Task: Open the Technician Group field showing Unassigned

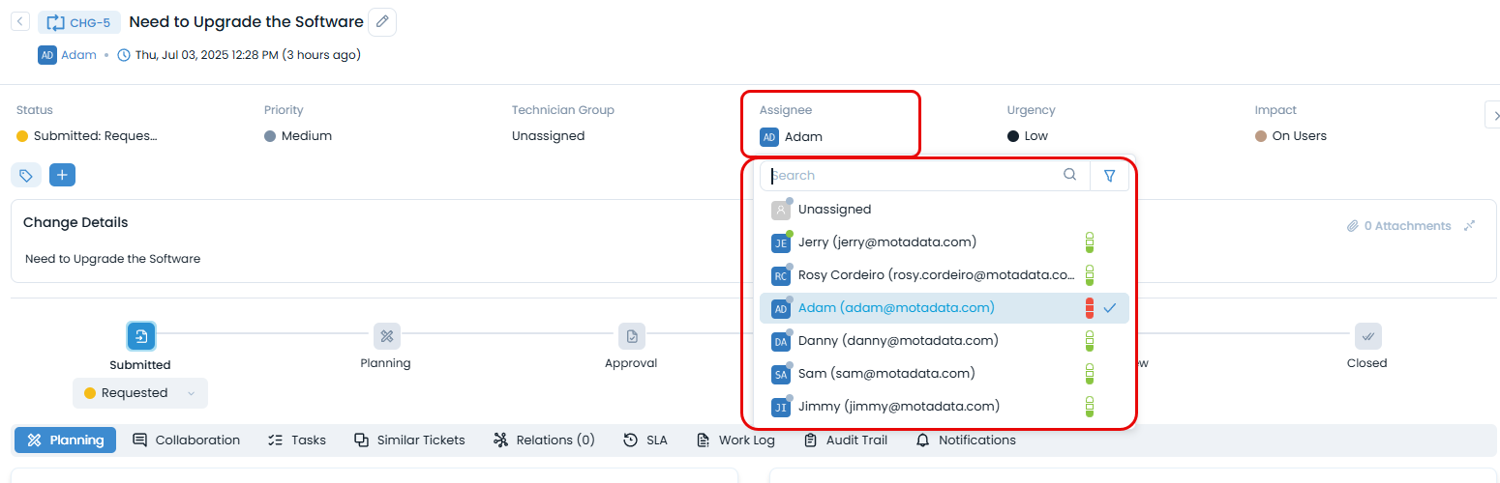Action: click(x=548, y=136)
